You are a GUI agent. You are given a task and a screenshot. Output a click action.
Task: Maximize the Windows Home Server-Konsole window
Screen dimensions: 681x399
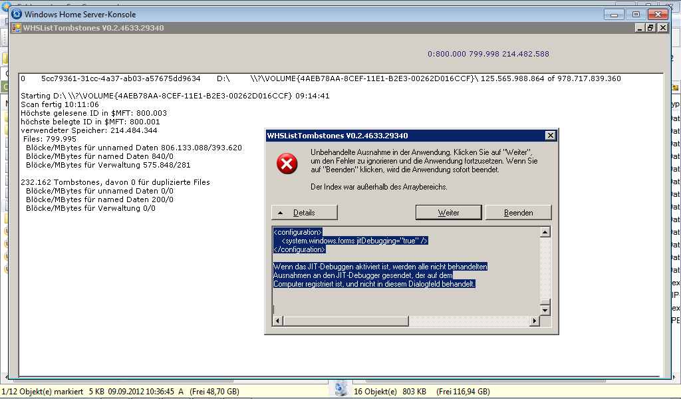(636, 14)
